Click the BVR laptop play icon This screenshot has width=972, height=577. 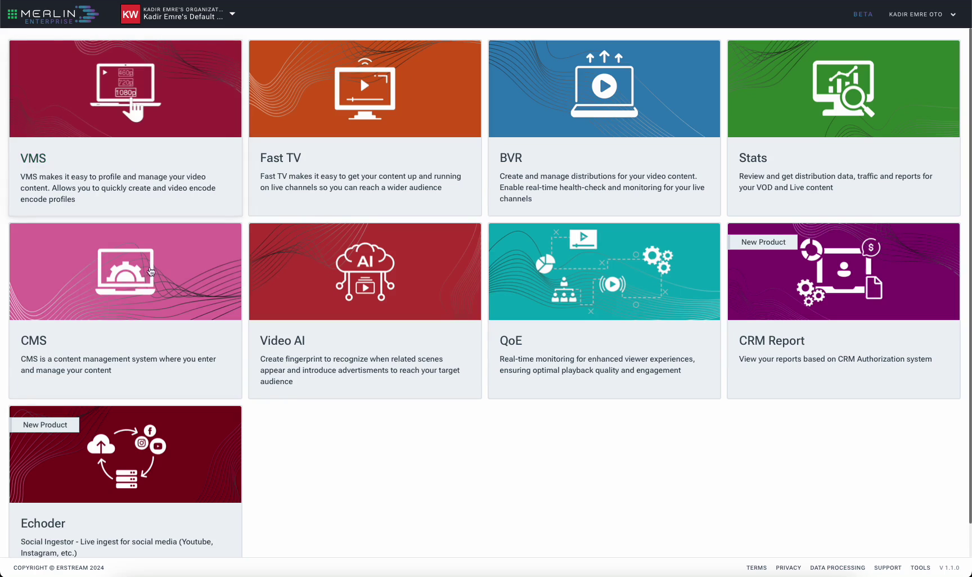[604, 84]
